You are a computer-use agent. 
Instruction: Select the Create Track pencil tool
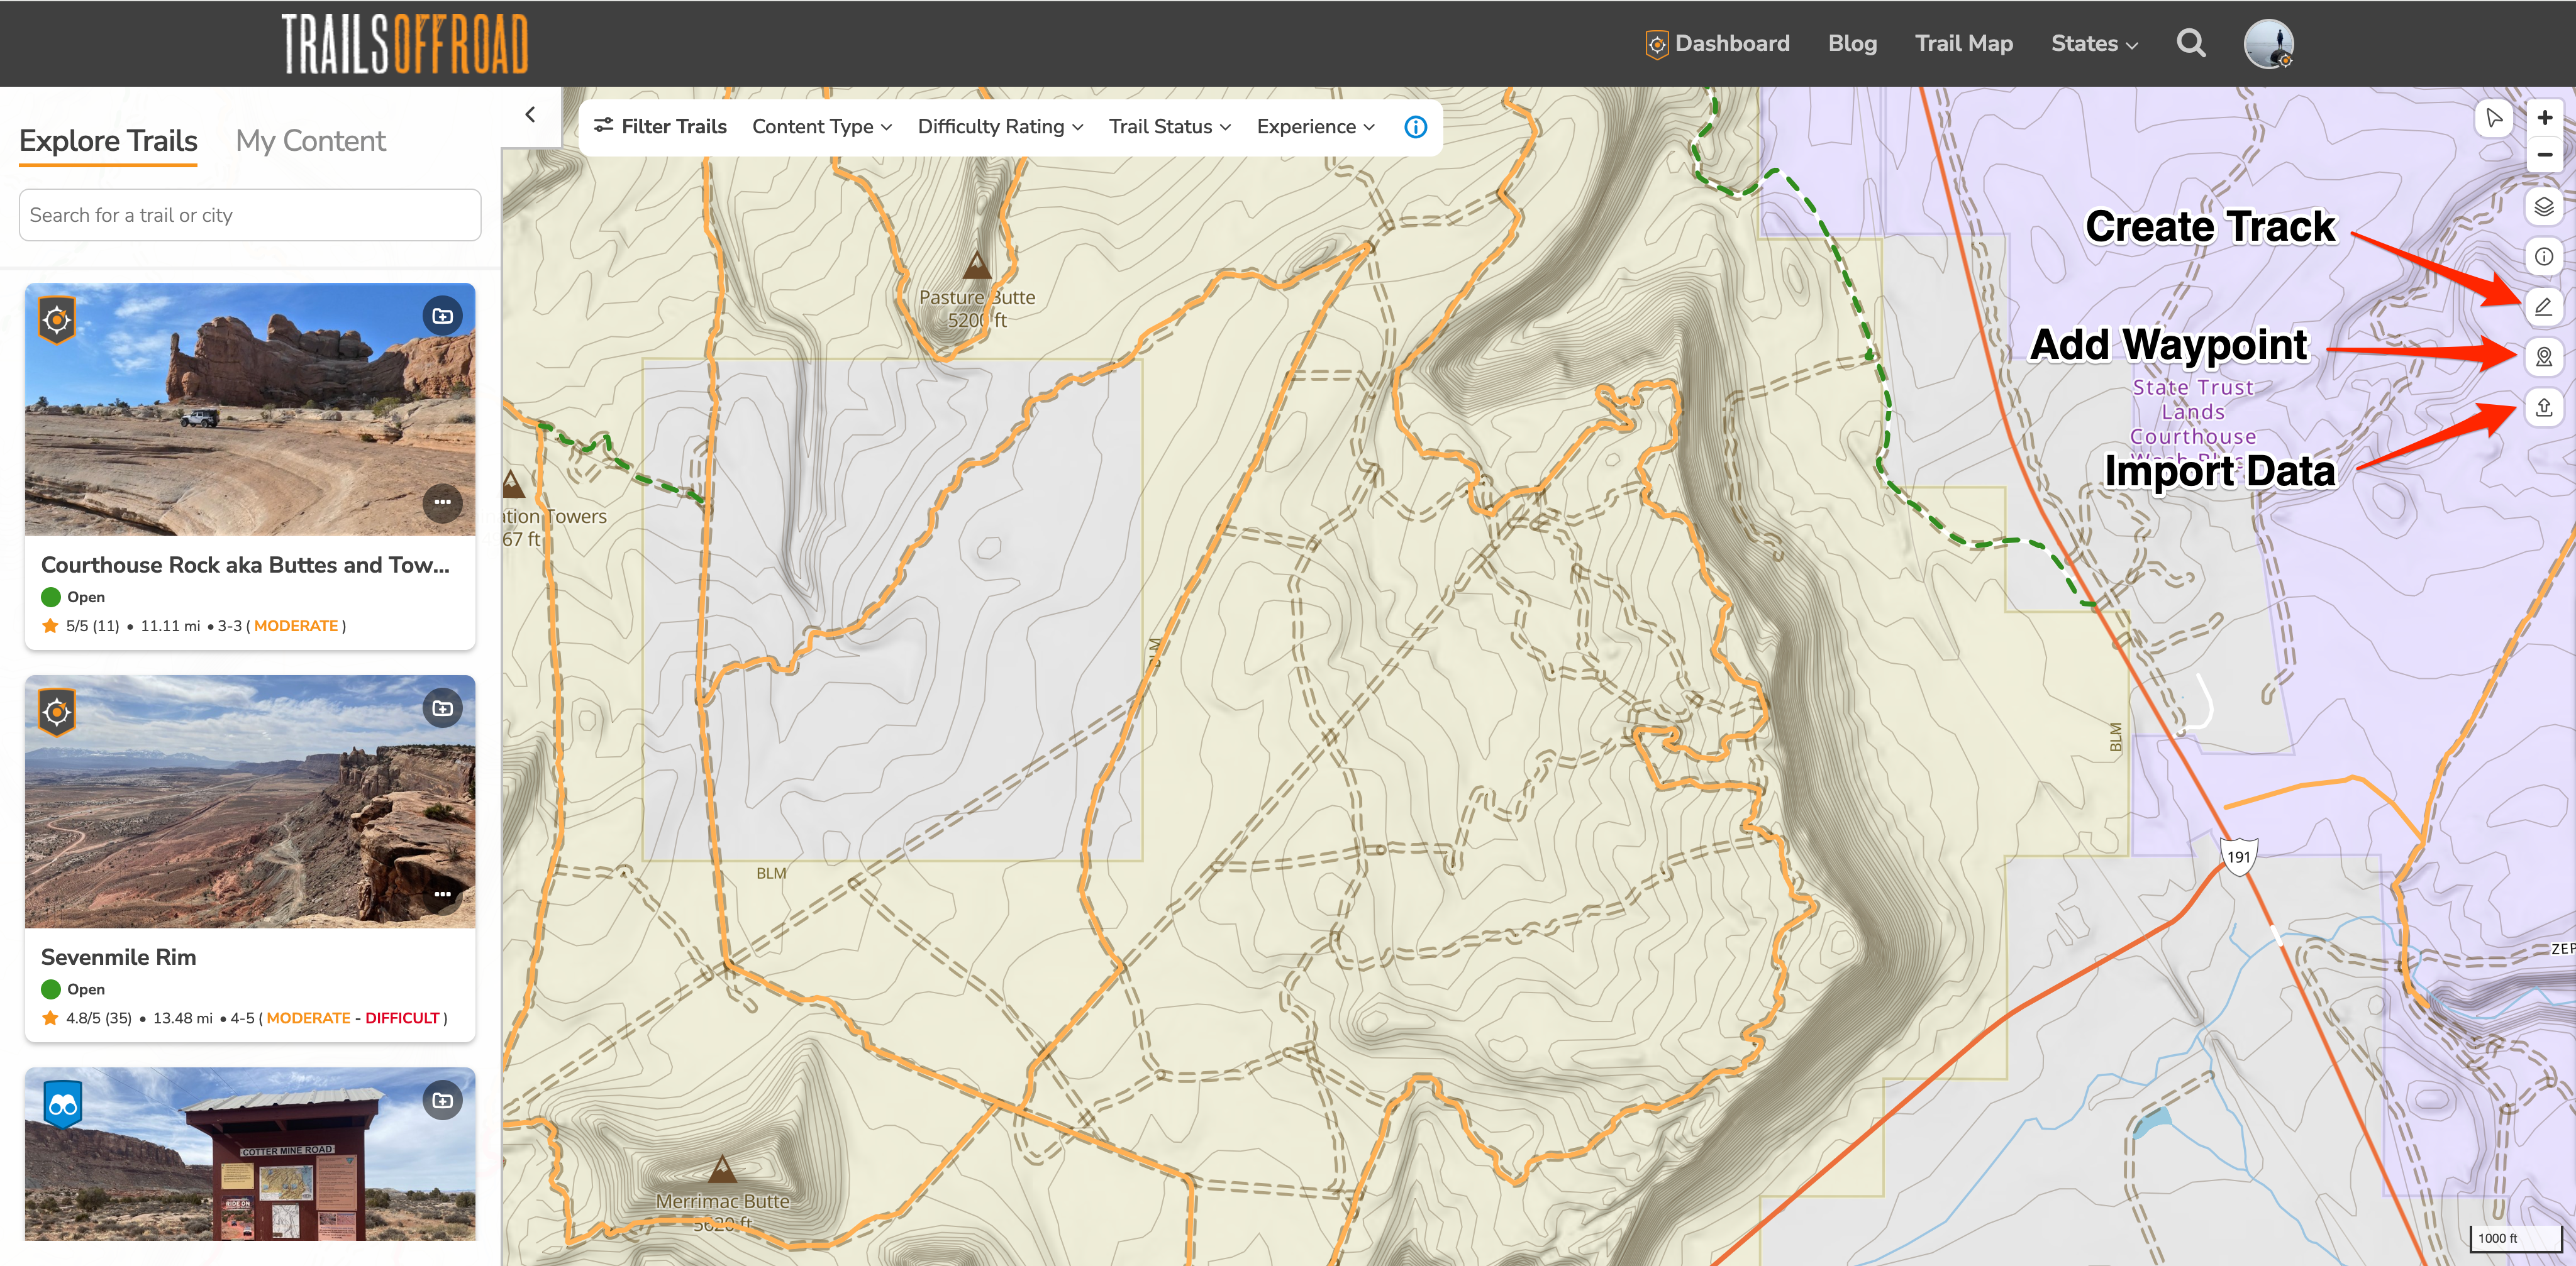tap(2544, 307)
